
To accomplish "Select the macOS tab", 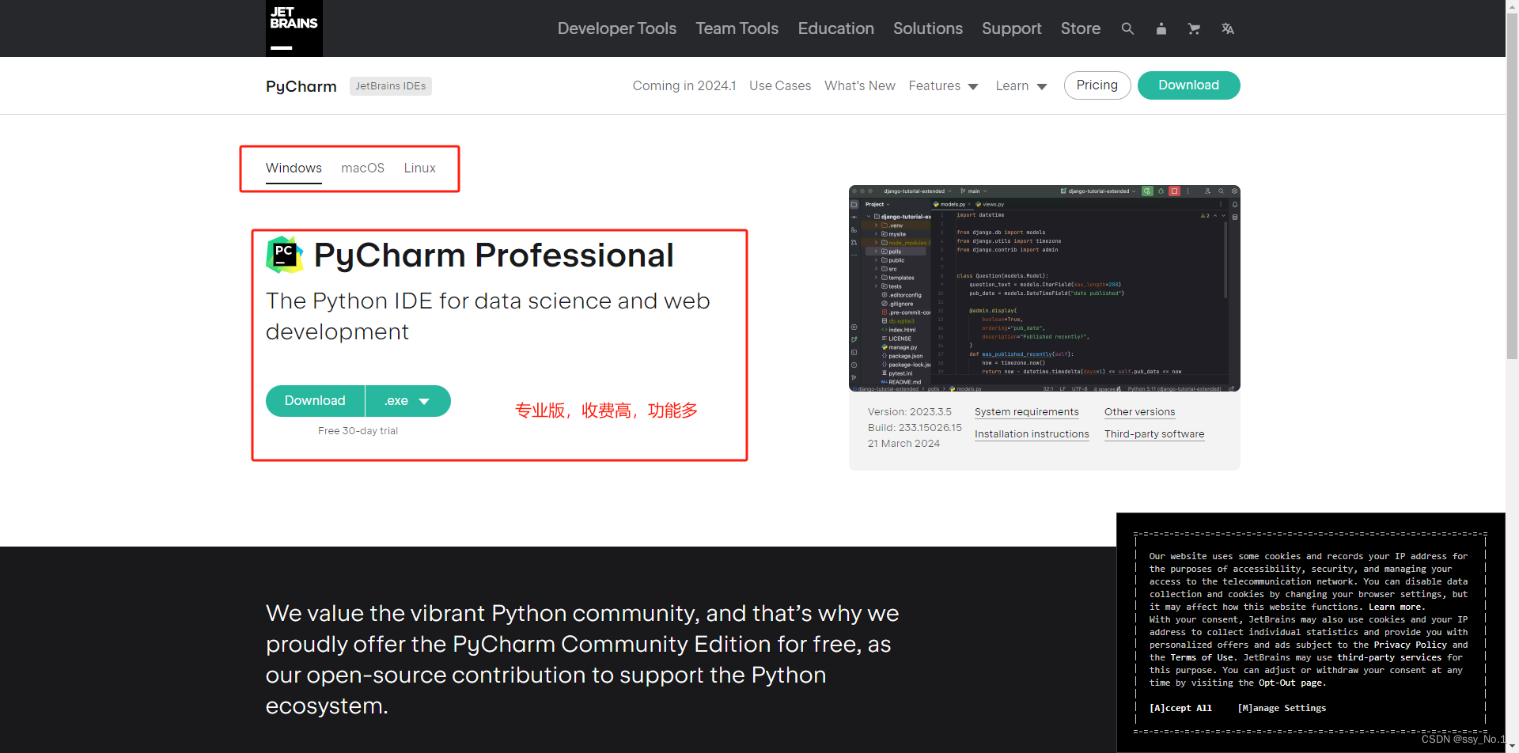I will tap(362, 168).
